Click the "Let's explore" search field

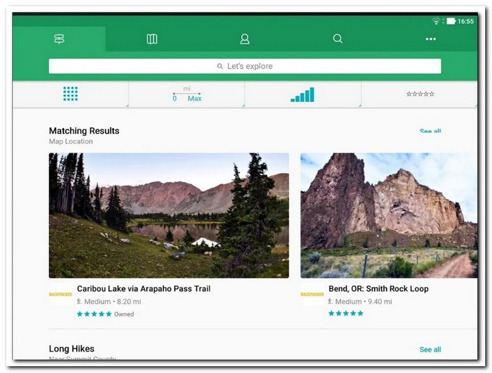point(244,66)
